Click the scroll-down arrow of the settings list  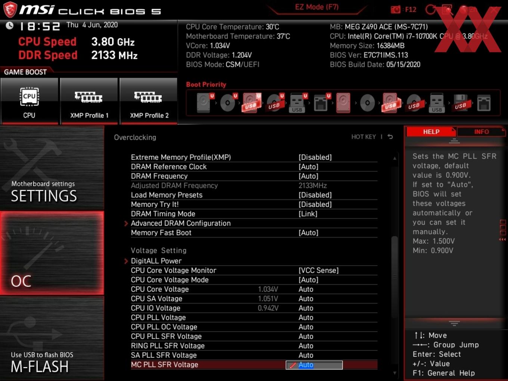pos(394,373)
